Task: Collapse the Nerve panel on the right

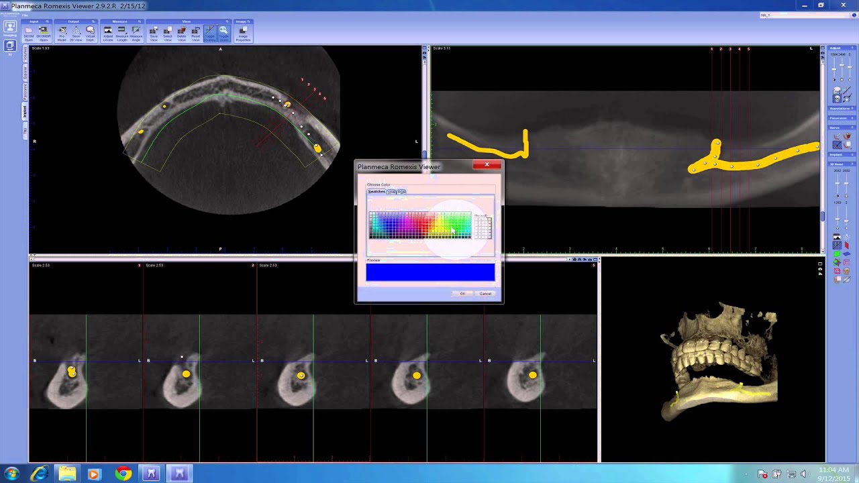Action: 852,127
